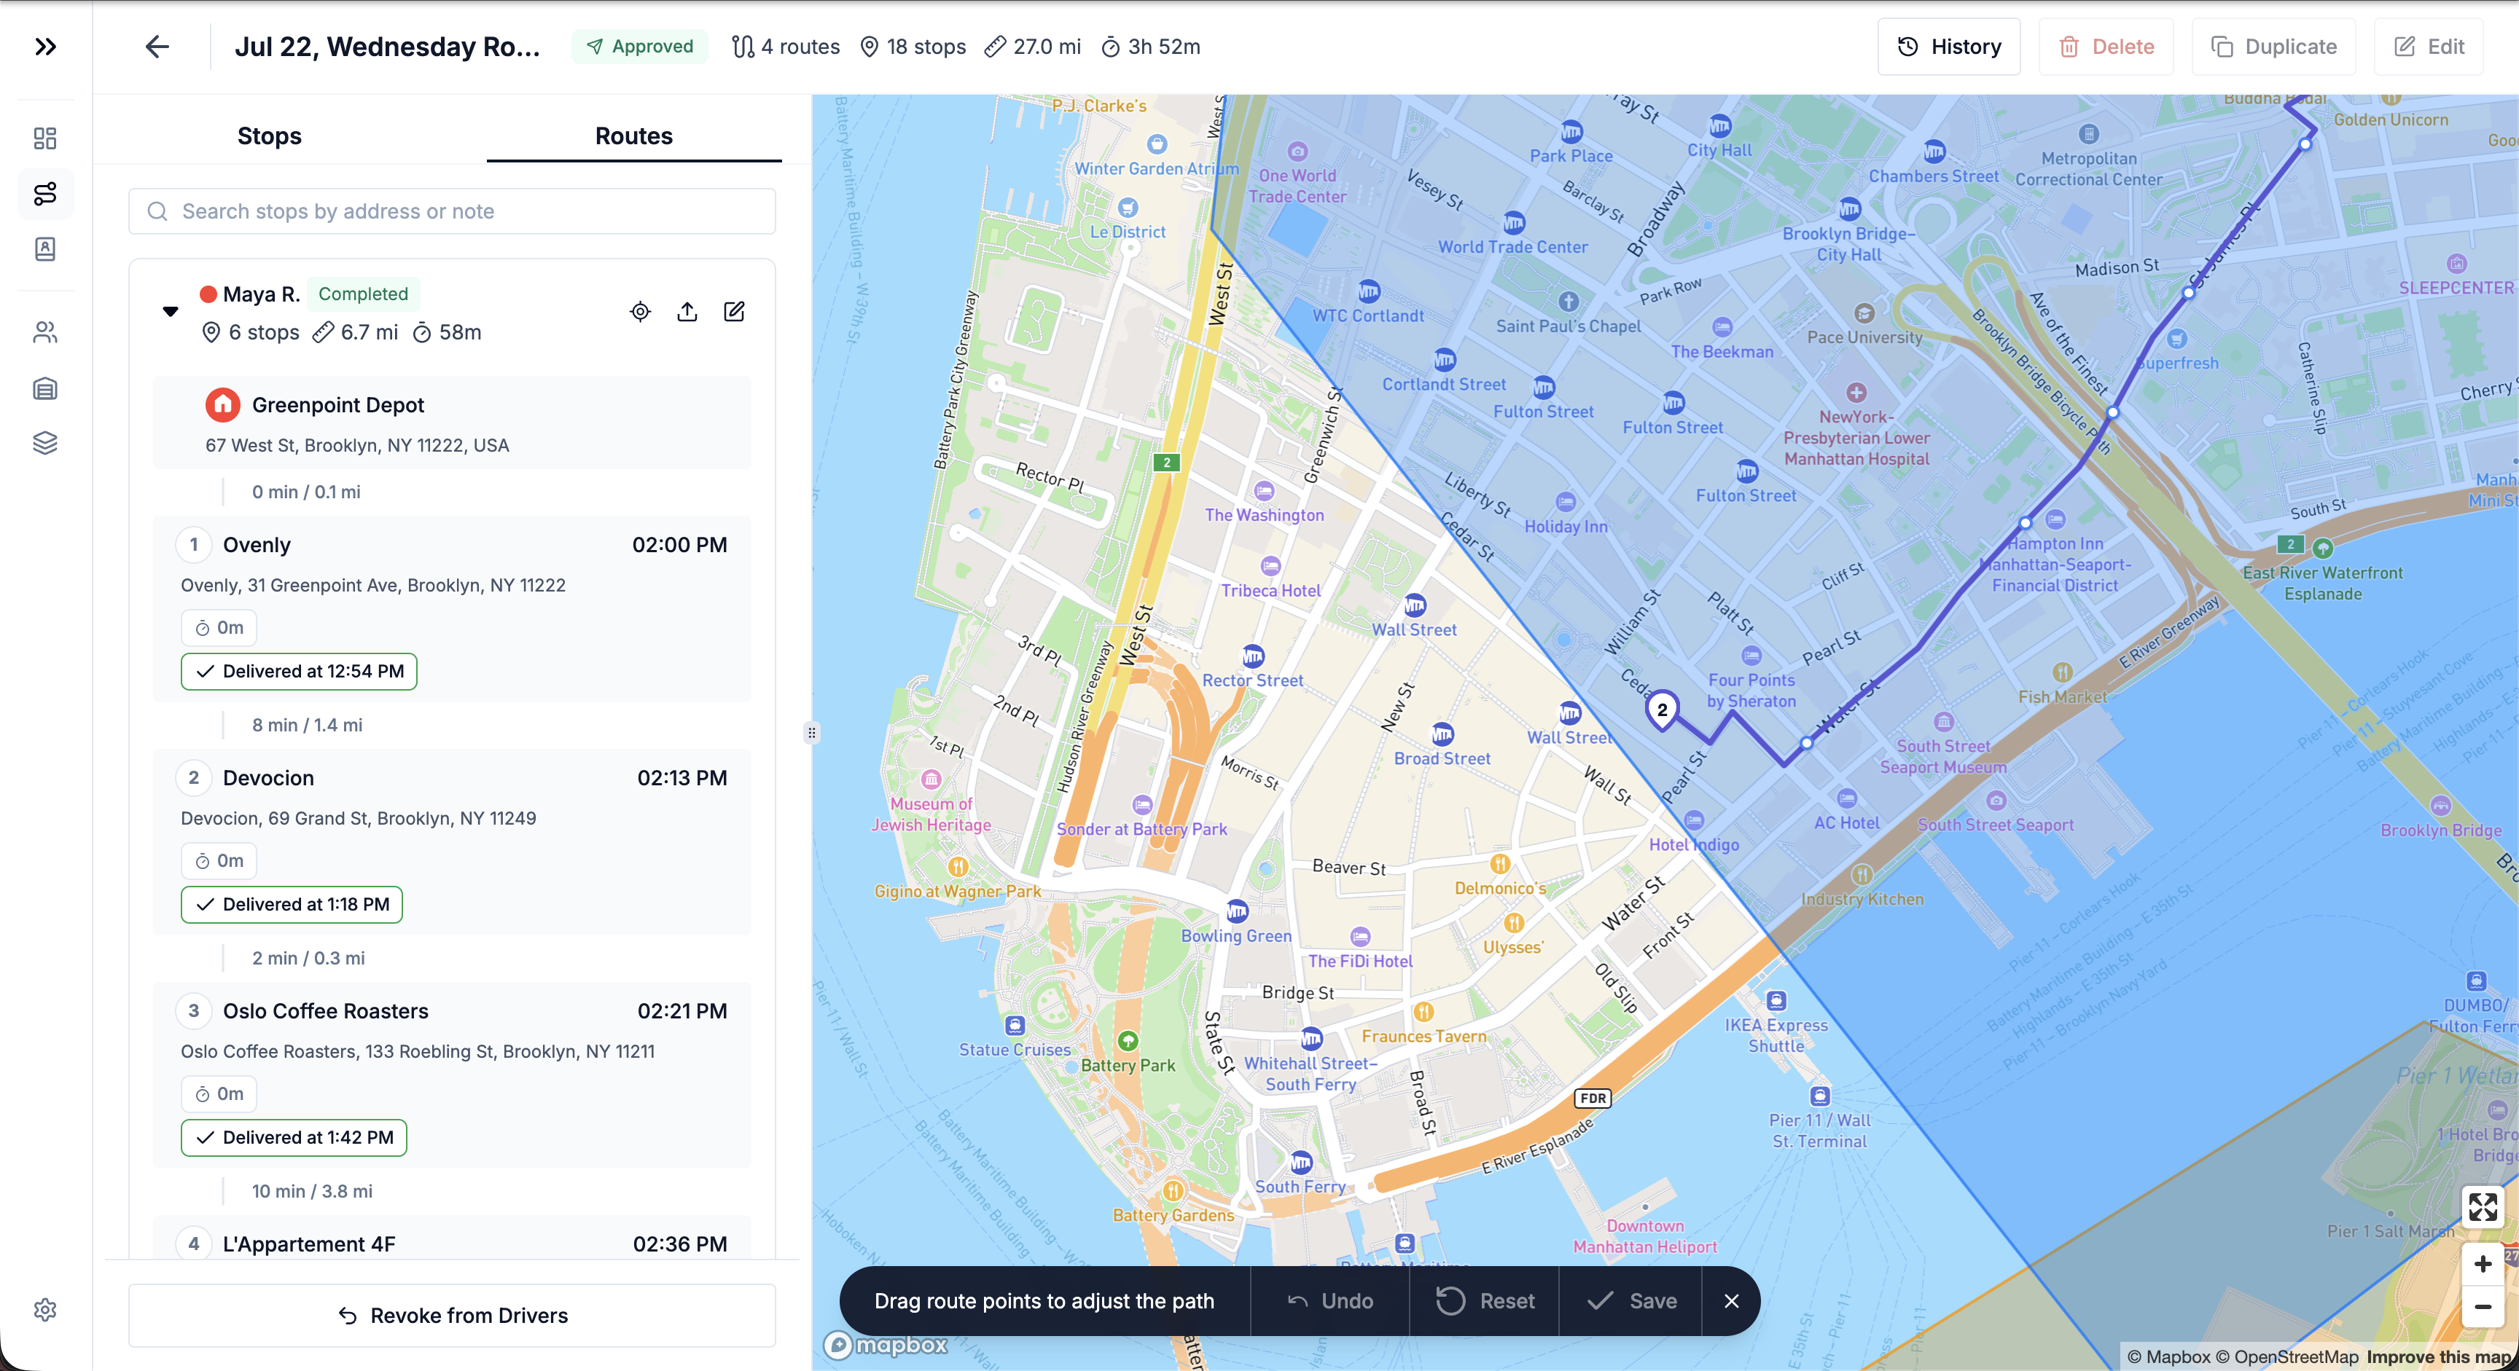The image size is (2519, 1371).
Task: Focus the search stops input field
Action: tap(452, 211)
